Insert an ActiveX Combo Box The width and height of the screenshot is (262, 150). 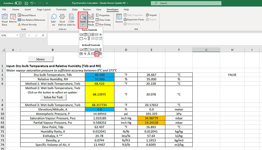(85, 49)
